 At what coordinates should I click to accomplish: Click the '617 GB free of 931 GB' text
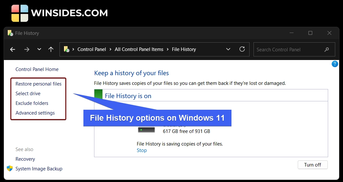[187, 131]
